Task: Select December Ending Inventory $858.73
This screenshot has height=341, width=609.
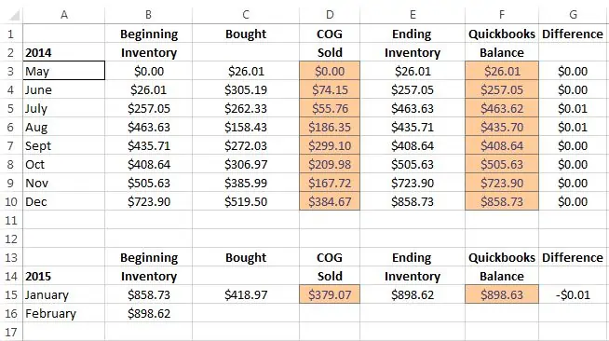Action: pos(413,201)
